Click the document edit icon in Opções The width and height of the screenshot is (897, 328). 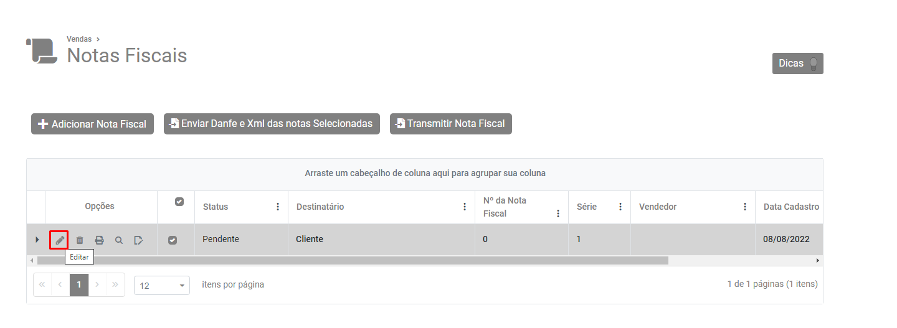(138, 240)
